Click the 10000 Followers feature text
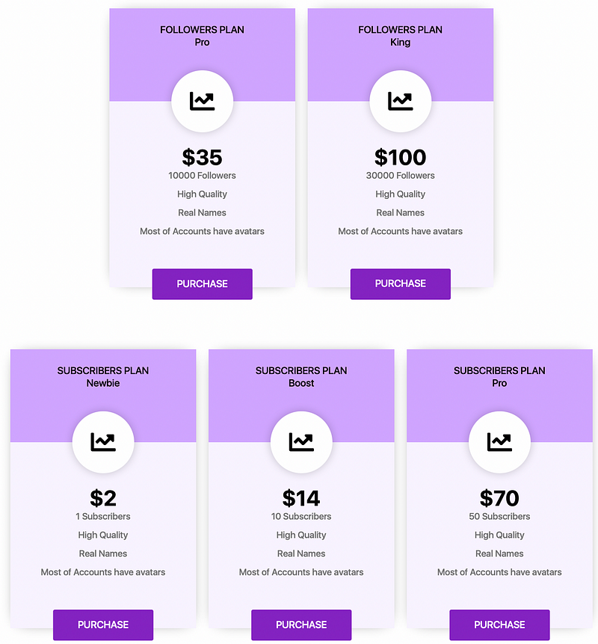 [202, 175]
